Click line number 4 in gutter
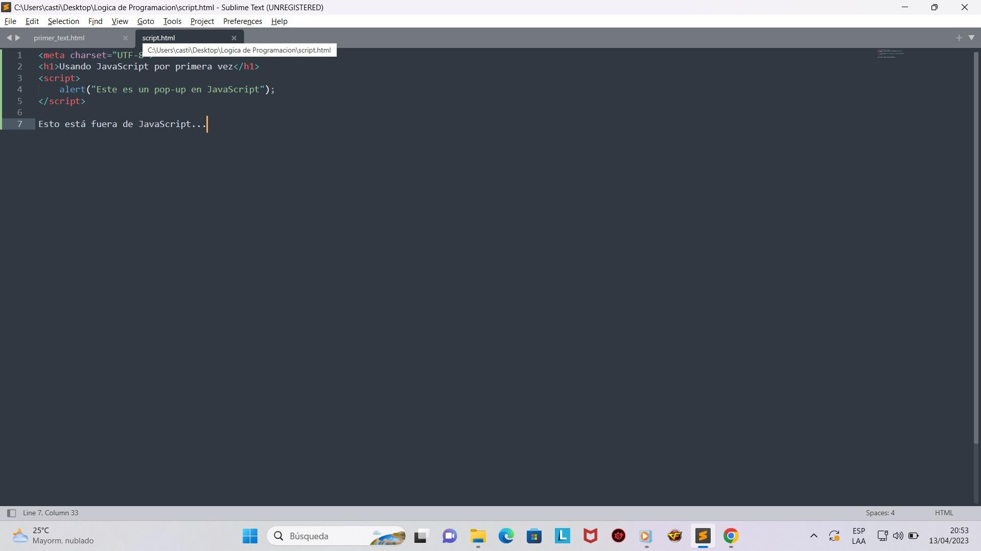This screenshot has width=981, height=551. coord(19,89)
